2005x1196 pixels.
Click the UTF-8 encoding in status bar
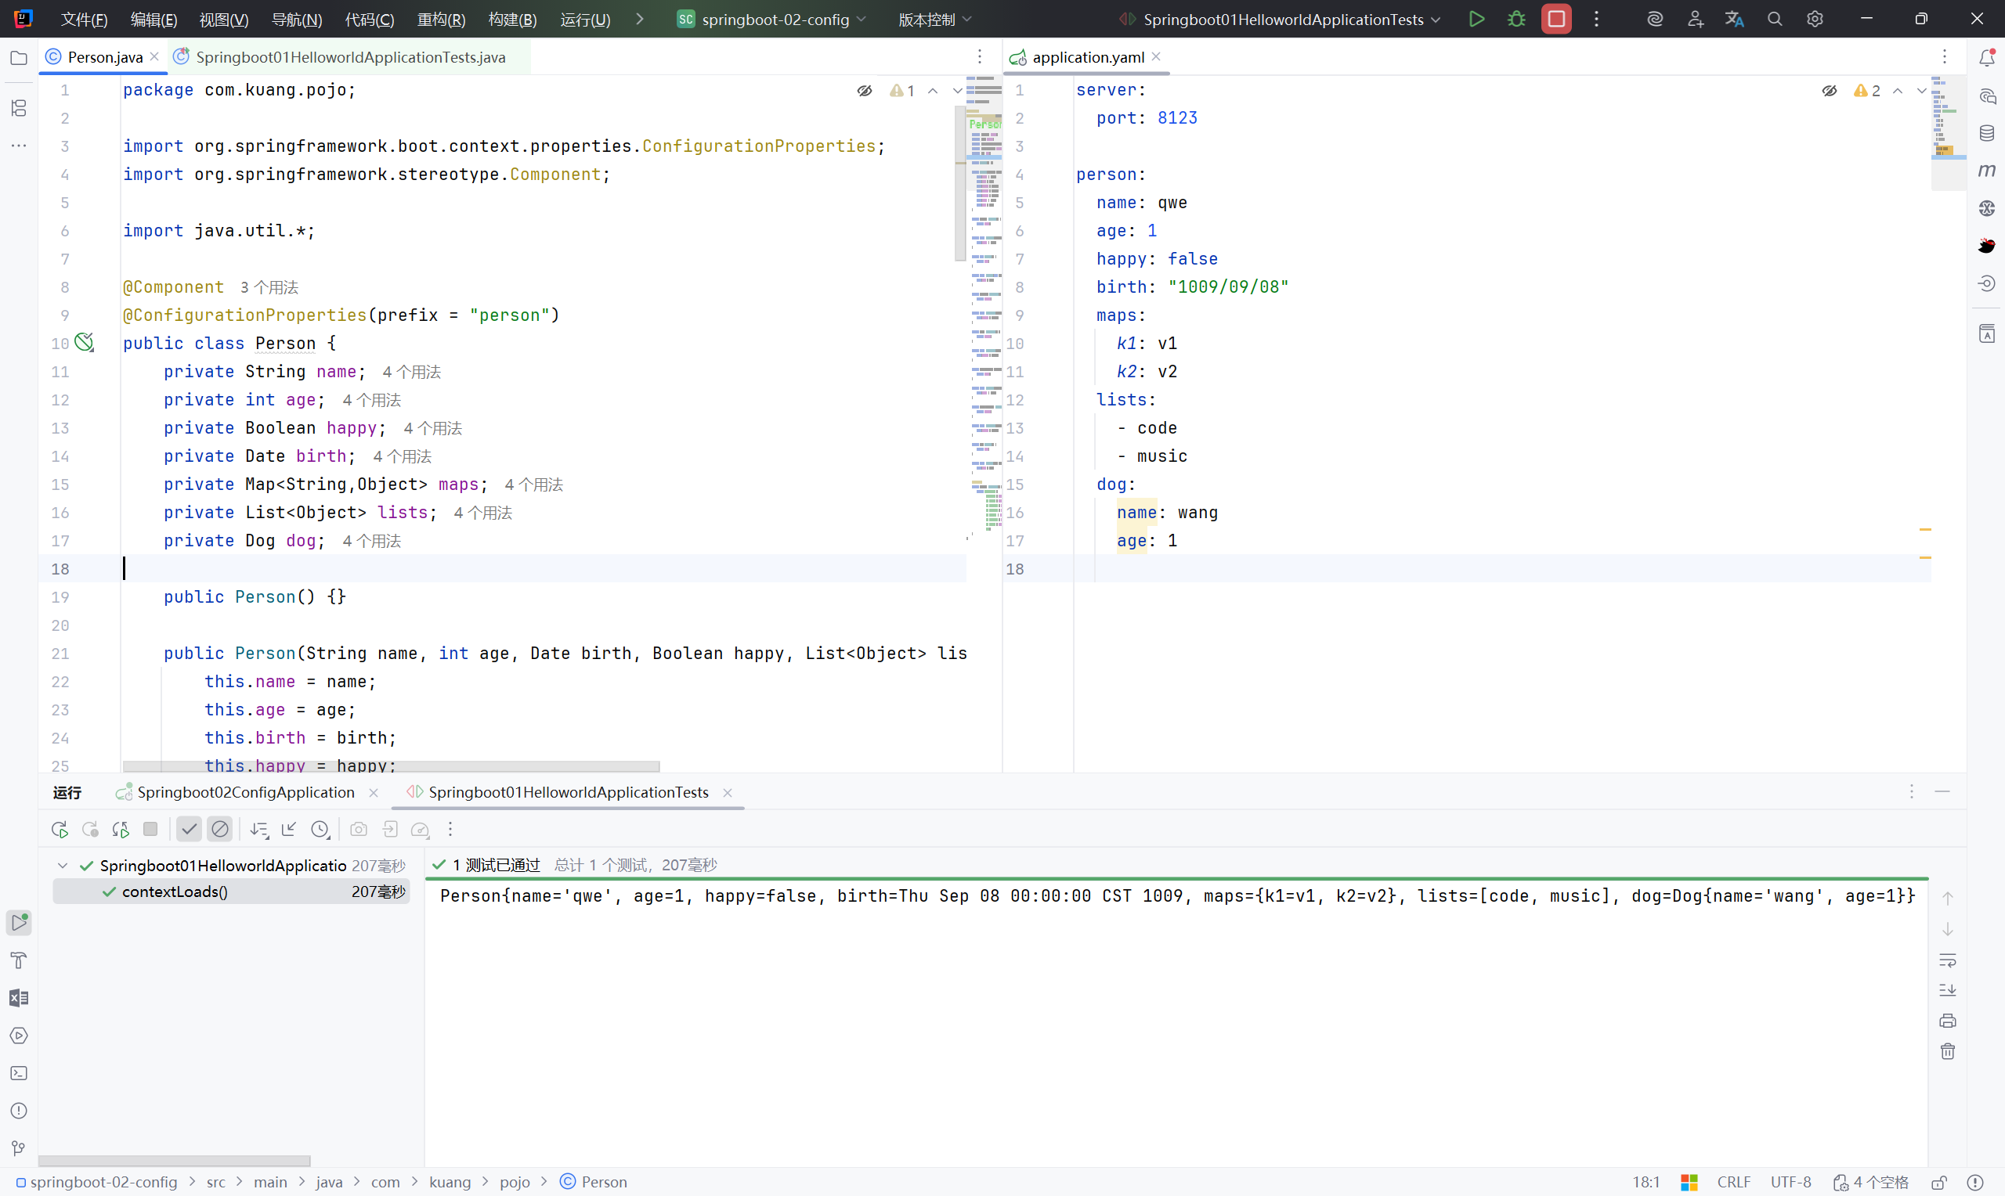click(x=1790, y=1181)
